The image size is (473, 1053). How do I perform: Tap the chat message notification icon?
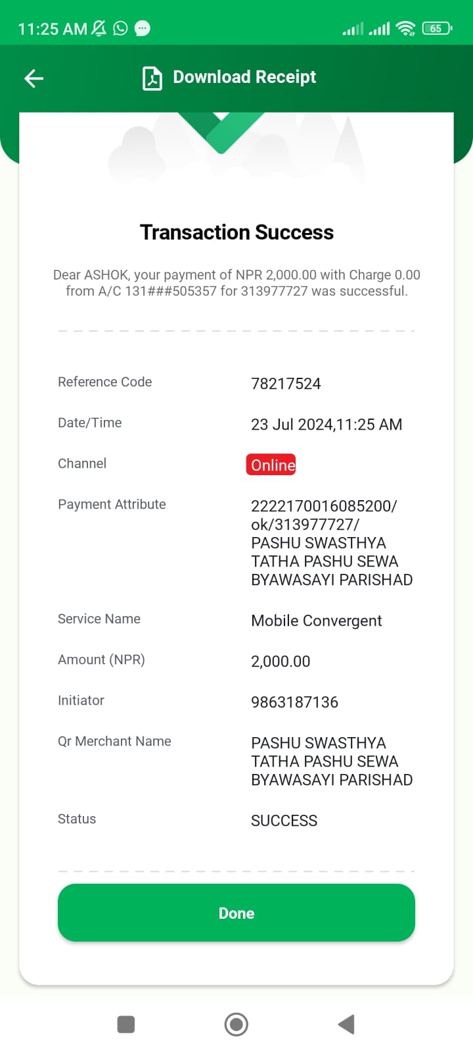tap(142, 28)
